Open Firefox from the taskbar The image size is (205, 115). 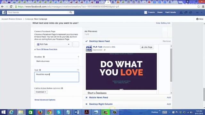click(x=40, y=112)
